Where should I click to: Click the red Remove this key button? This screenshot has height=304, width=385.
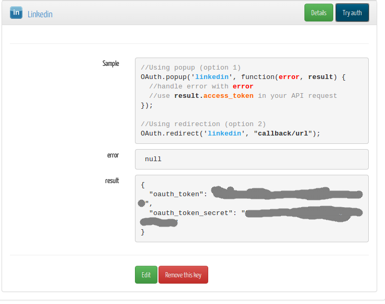tap(183, 275)
